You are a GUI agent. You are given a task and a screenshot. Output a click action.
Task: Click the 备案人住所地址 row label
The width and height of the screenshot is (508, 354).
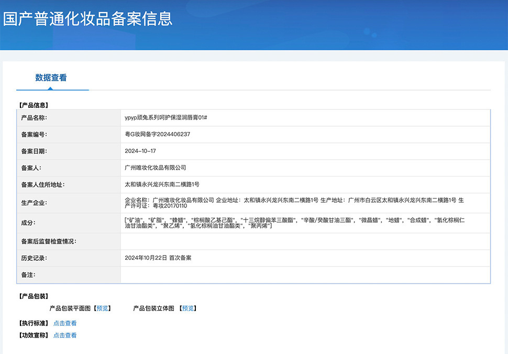point(43,185)
